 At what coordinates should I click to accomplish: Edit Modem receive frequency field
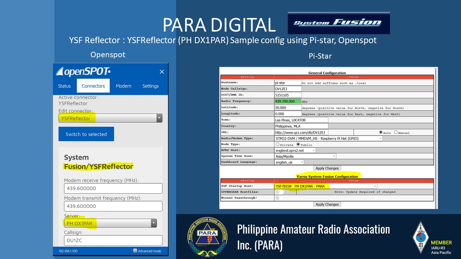click(x=113, y=188)
